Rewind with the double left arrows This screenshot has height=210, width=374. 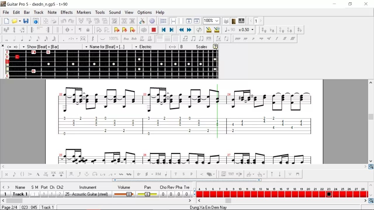point(181,30)
